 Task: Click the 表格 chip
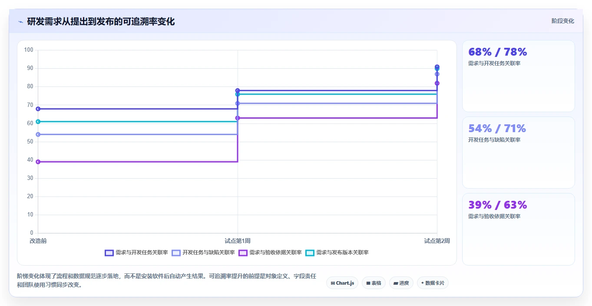click(x=374, y=283)
